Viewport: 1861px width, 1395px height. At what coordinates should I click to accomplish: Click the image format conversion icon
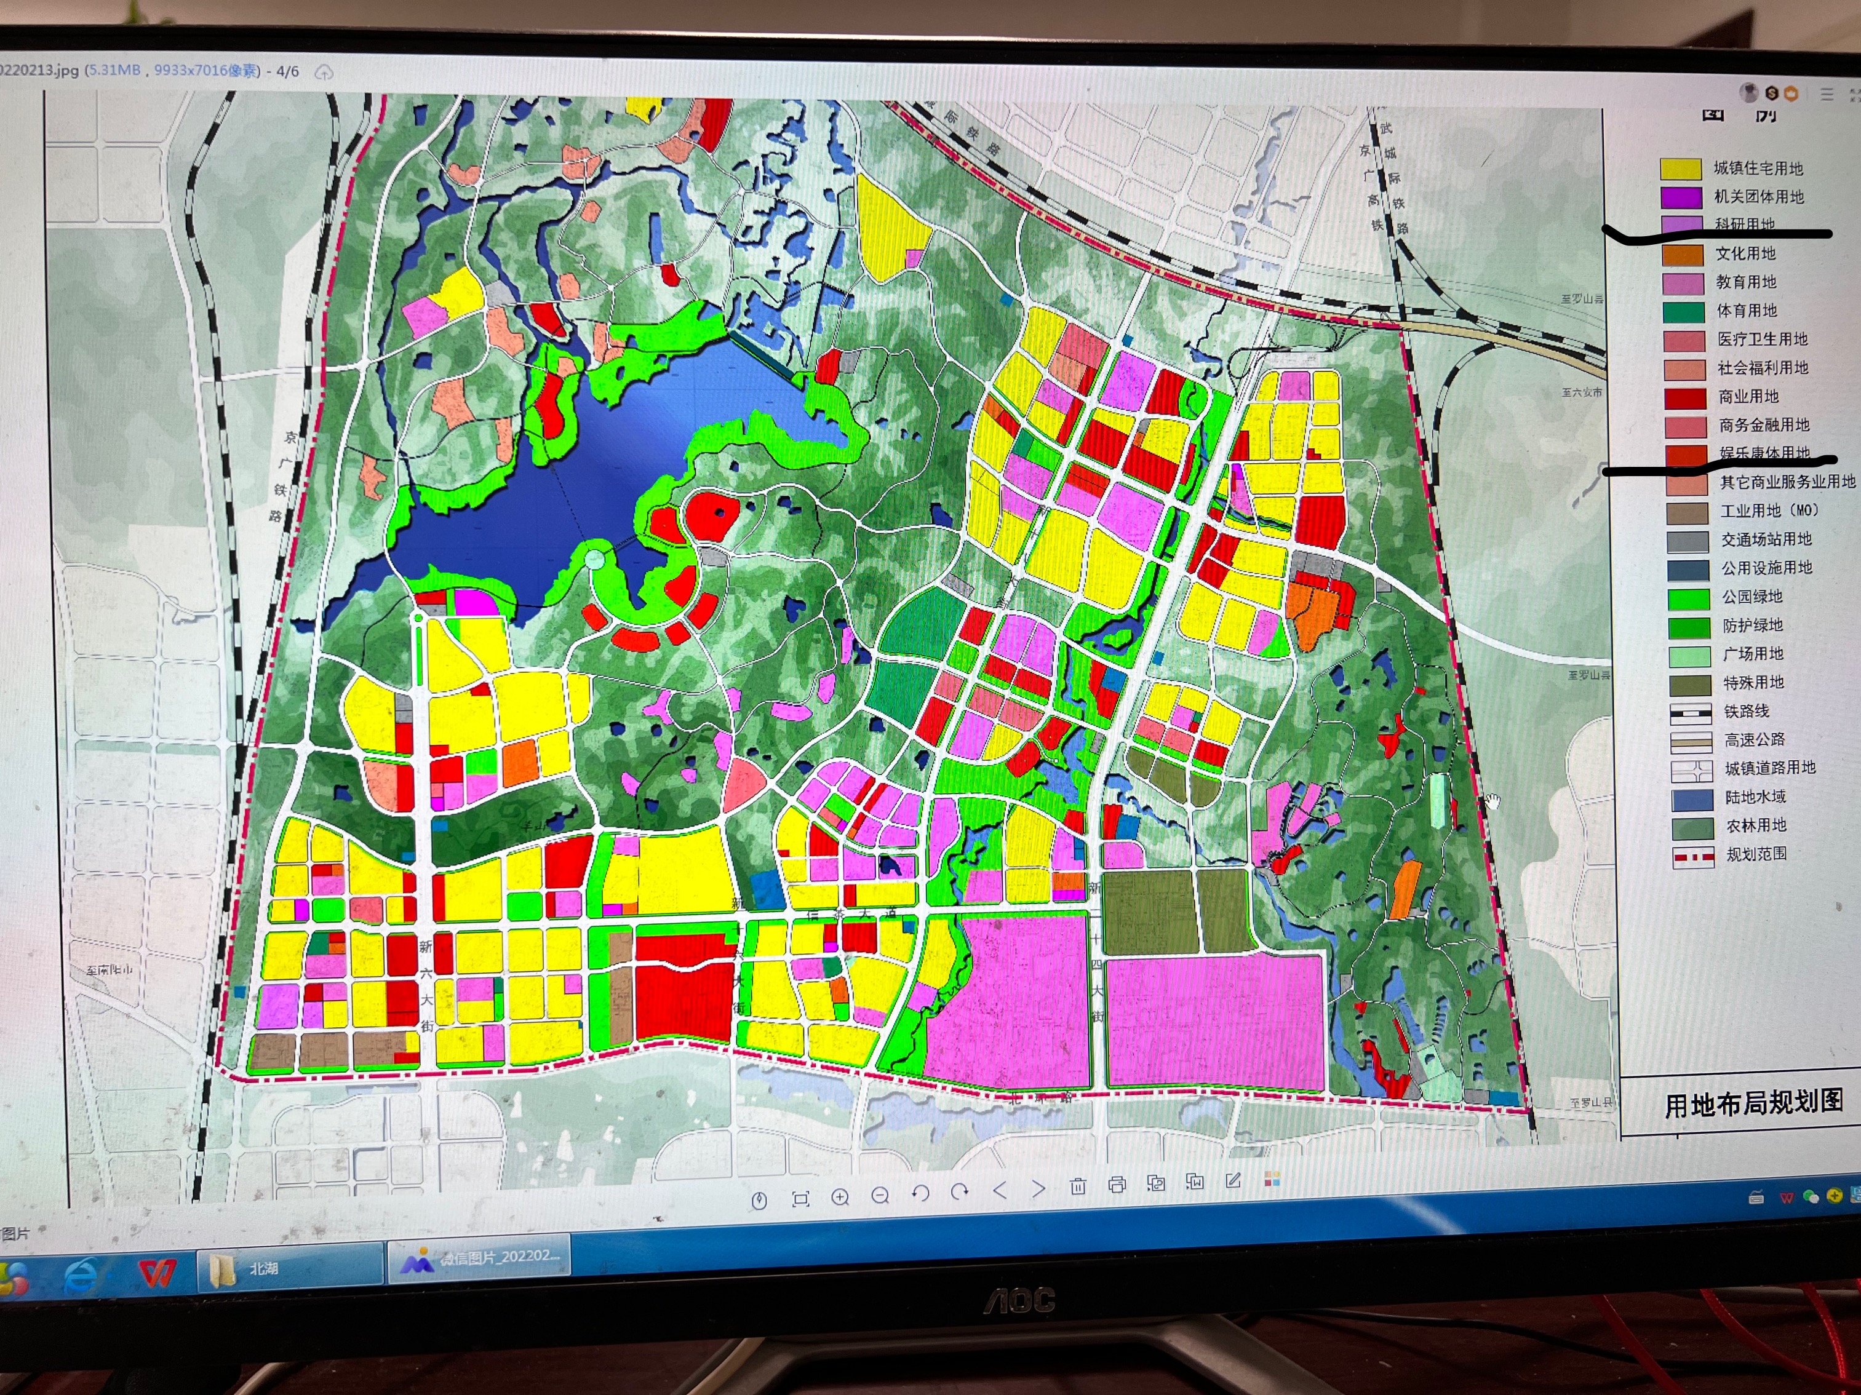tap(1156, 1183)
